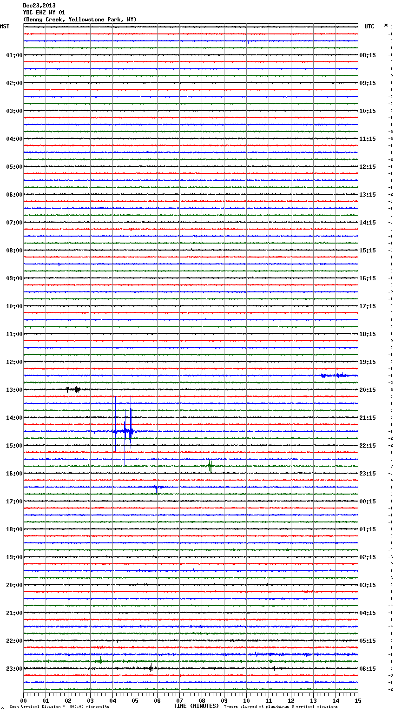Select the 20:00 MST time label
This screenshot has width=395, height=713.
14,585
